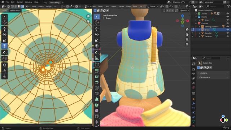
Task: Hide the Dress object with eye icon
Action: (227, 30)
